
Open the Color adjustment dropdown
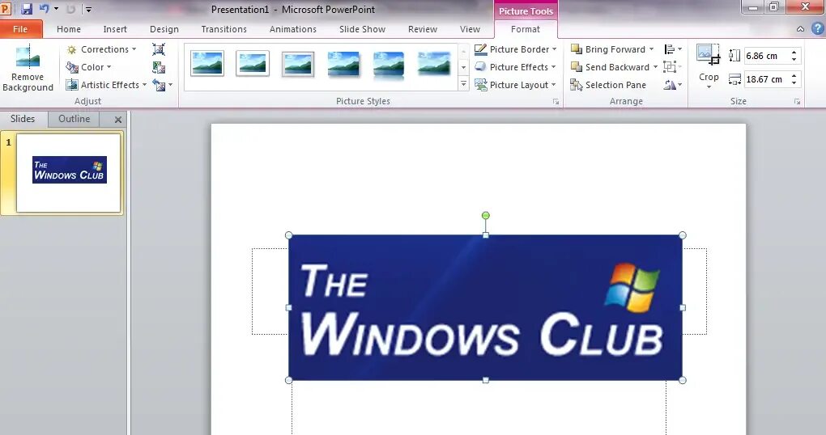click(x=88, y=67)
